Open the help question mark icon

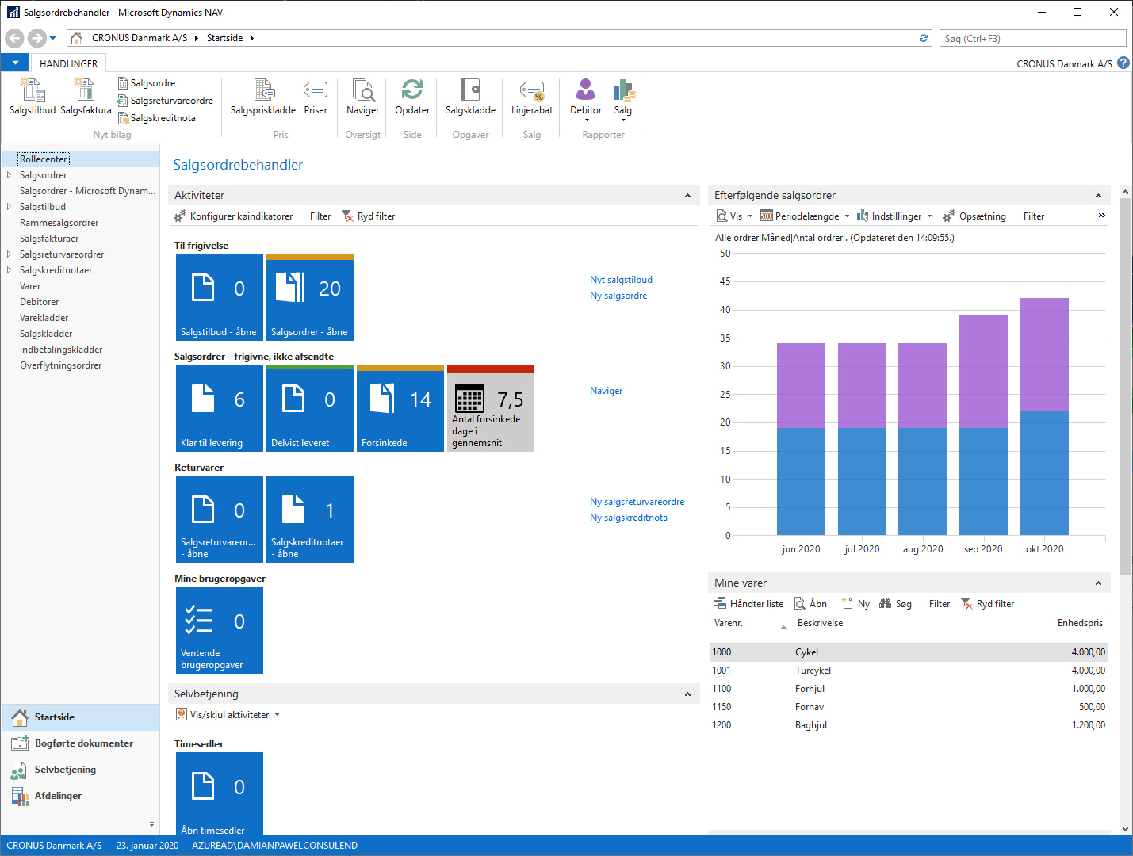[x=1123, y=63]
